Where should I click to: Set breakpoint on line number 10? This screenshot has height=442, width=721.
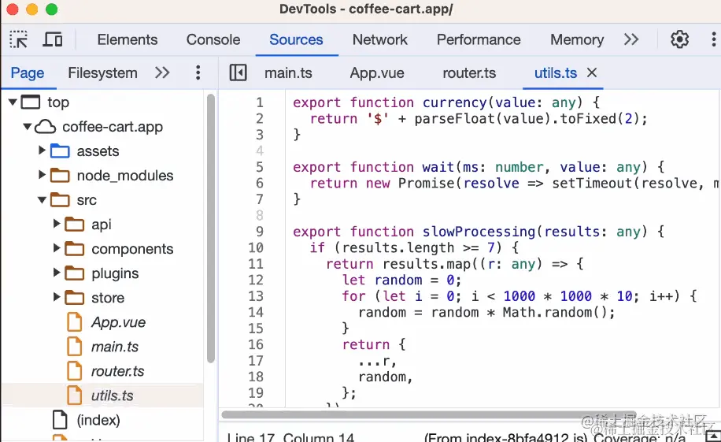[x=256, y=247]
